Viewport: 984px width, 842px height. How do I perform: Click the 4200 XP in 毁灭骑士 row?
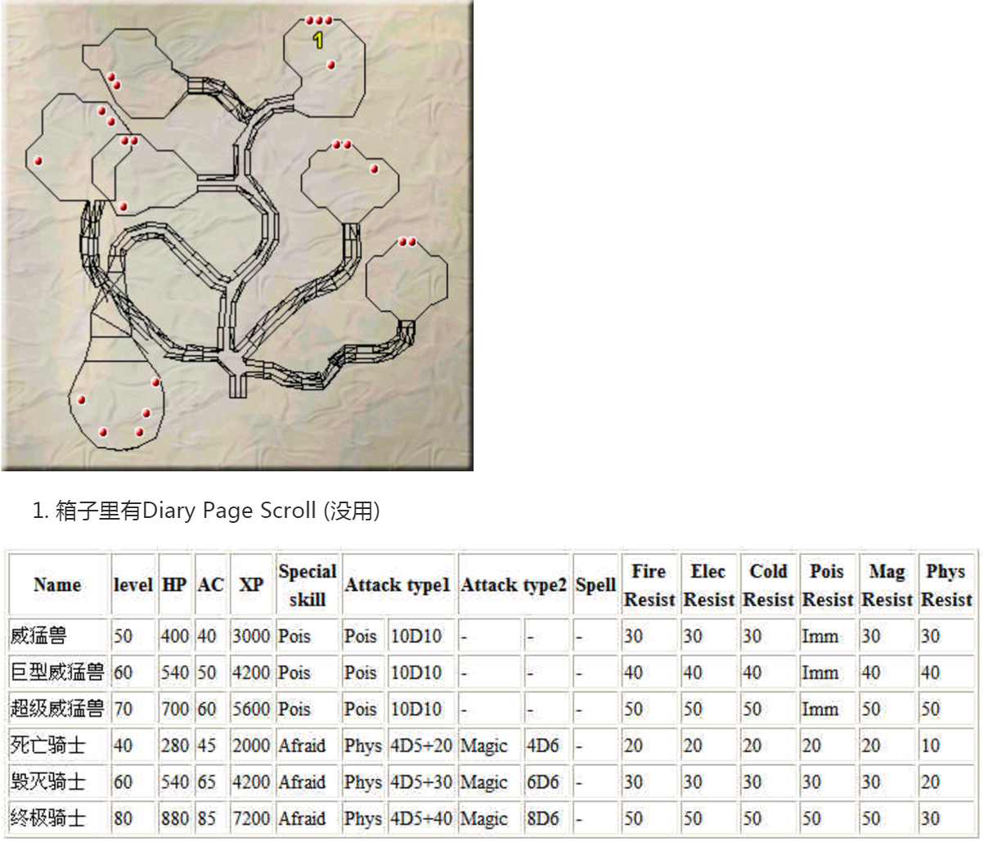pos(251,781)
